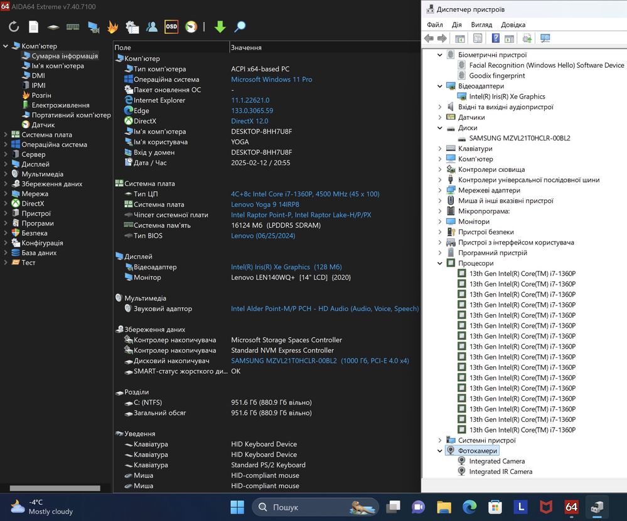The width and height of the screenshot is (627, 521).
Task: Launch the flame stability test icon
Action: [x=113, y=27]
